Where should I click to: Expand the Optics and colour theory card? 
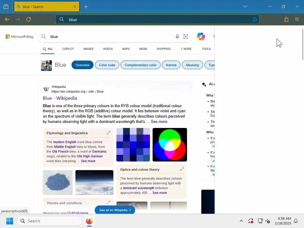point(182,169)
